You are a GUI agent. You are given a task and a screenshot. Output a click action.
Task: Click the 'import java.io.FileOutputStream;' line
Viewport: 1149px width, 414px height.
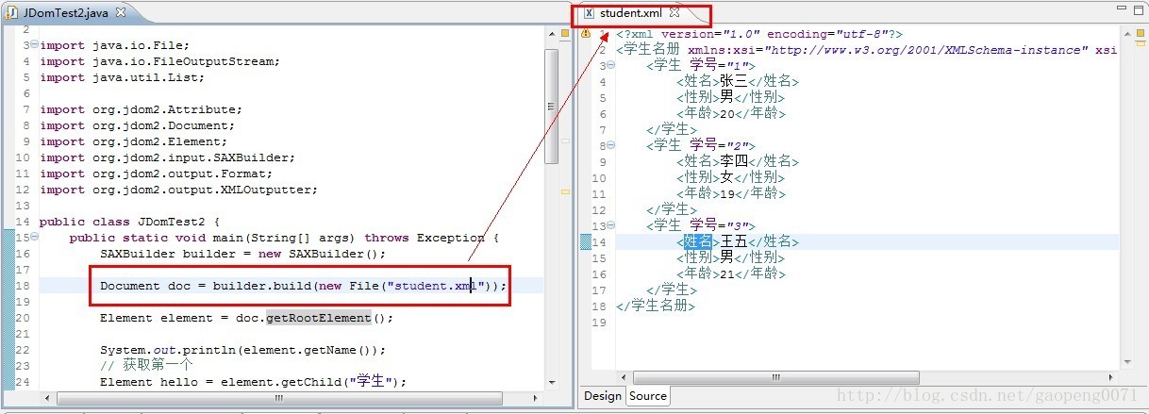pyautogui.click(x=159, y=61)
